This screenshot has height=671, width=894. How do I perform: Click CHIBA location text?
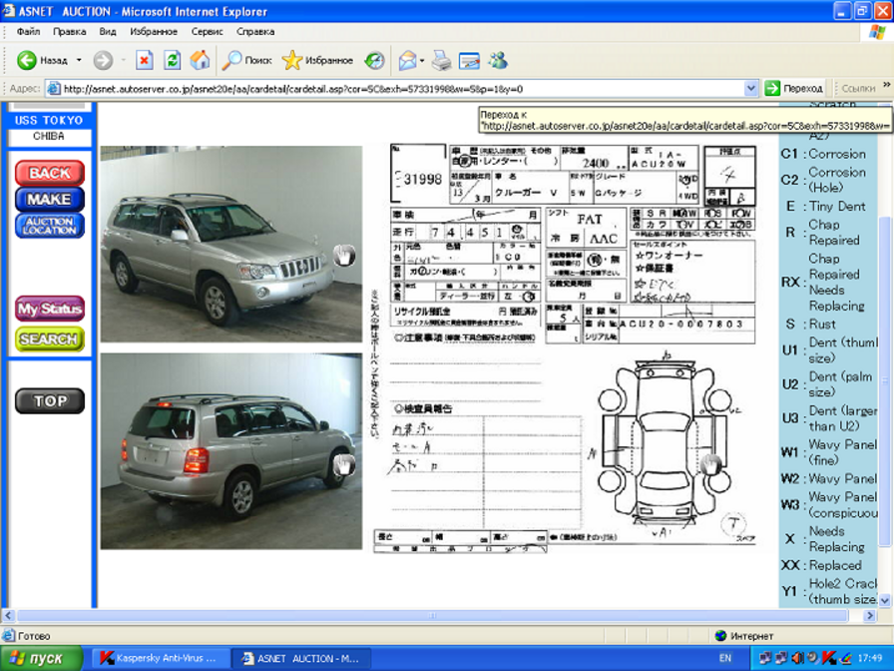click(x=49, y=137)
